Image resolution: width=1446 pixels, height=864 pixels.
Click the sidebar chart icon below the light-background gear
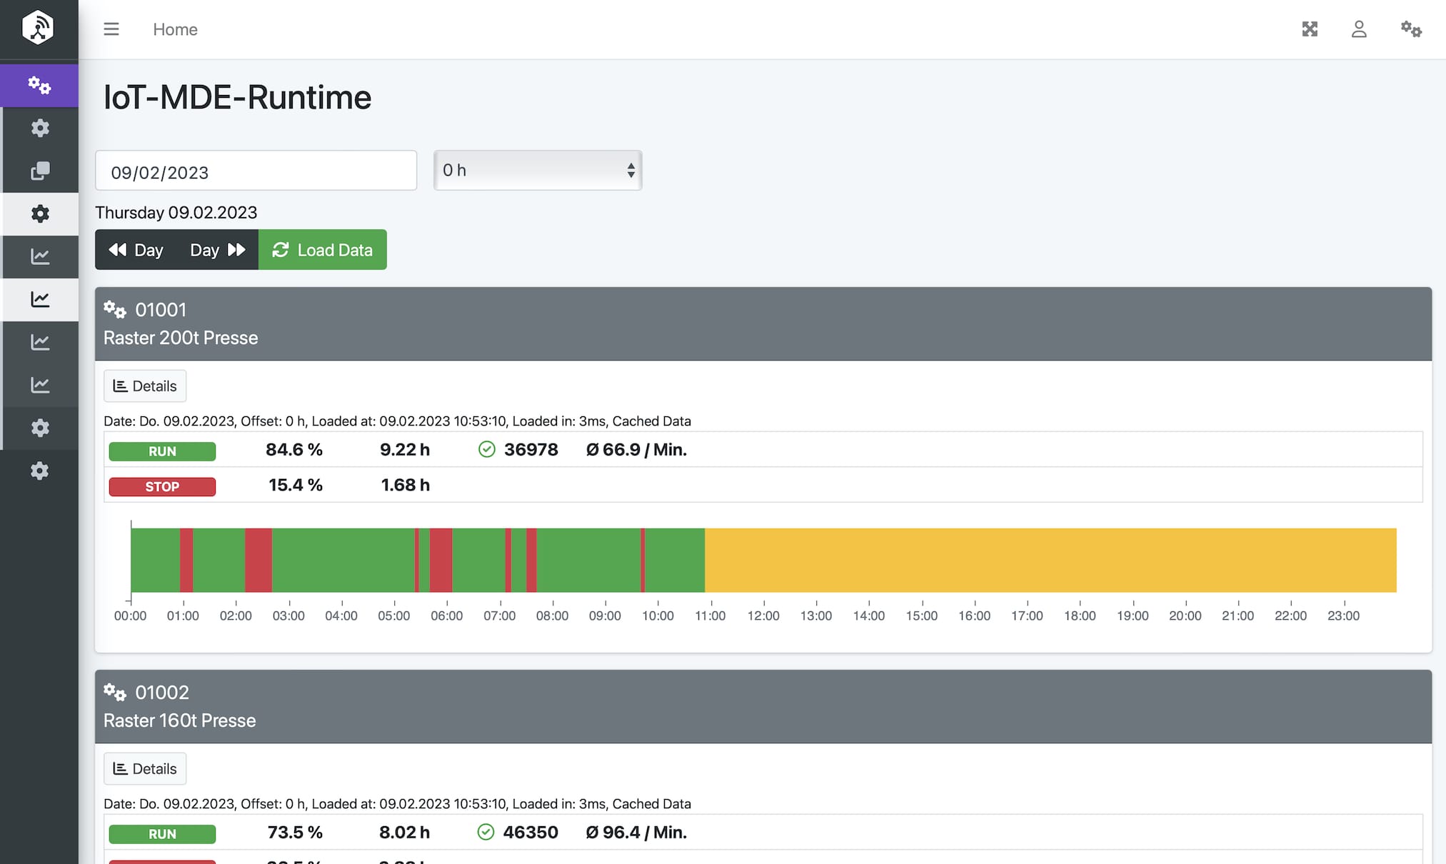[40, 257]
